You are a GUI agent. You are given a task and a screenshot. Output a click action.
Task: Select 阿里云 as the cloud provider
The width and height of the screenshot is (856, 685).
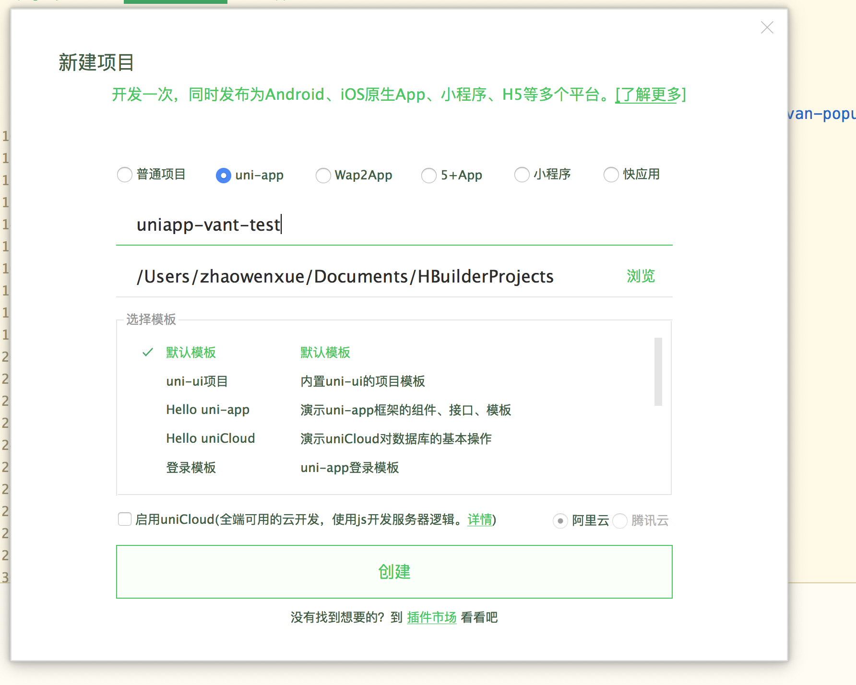[x=560, y=521]
